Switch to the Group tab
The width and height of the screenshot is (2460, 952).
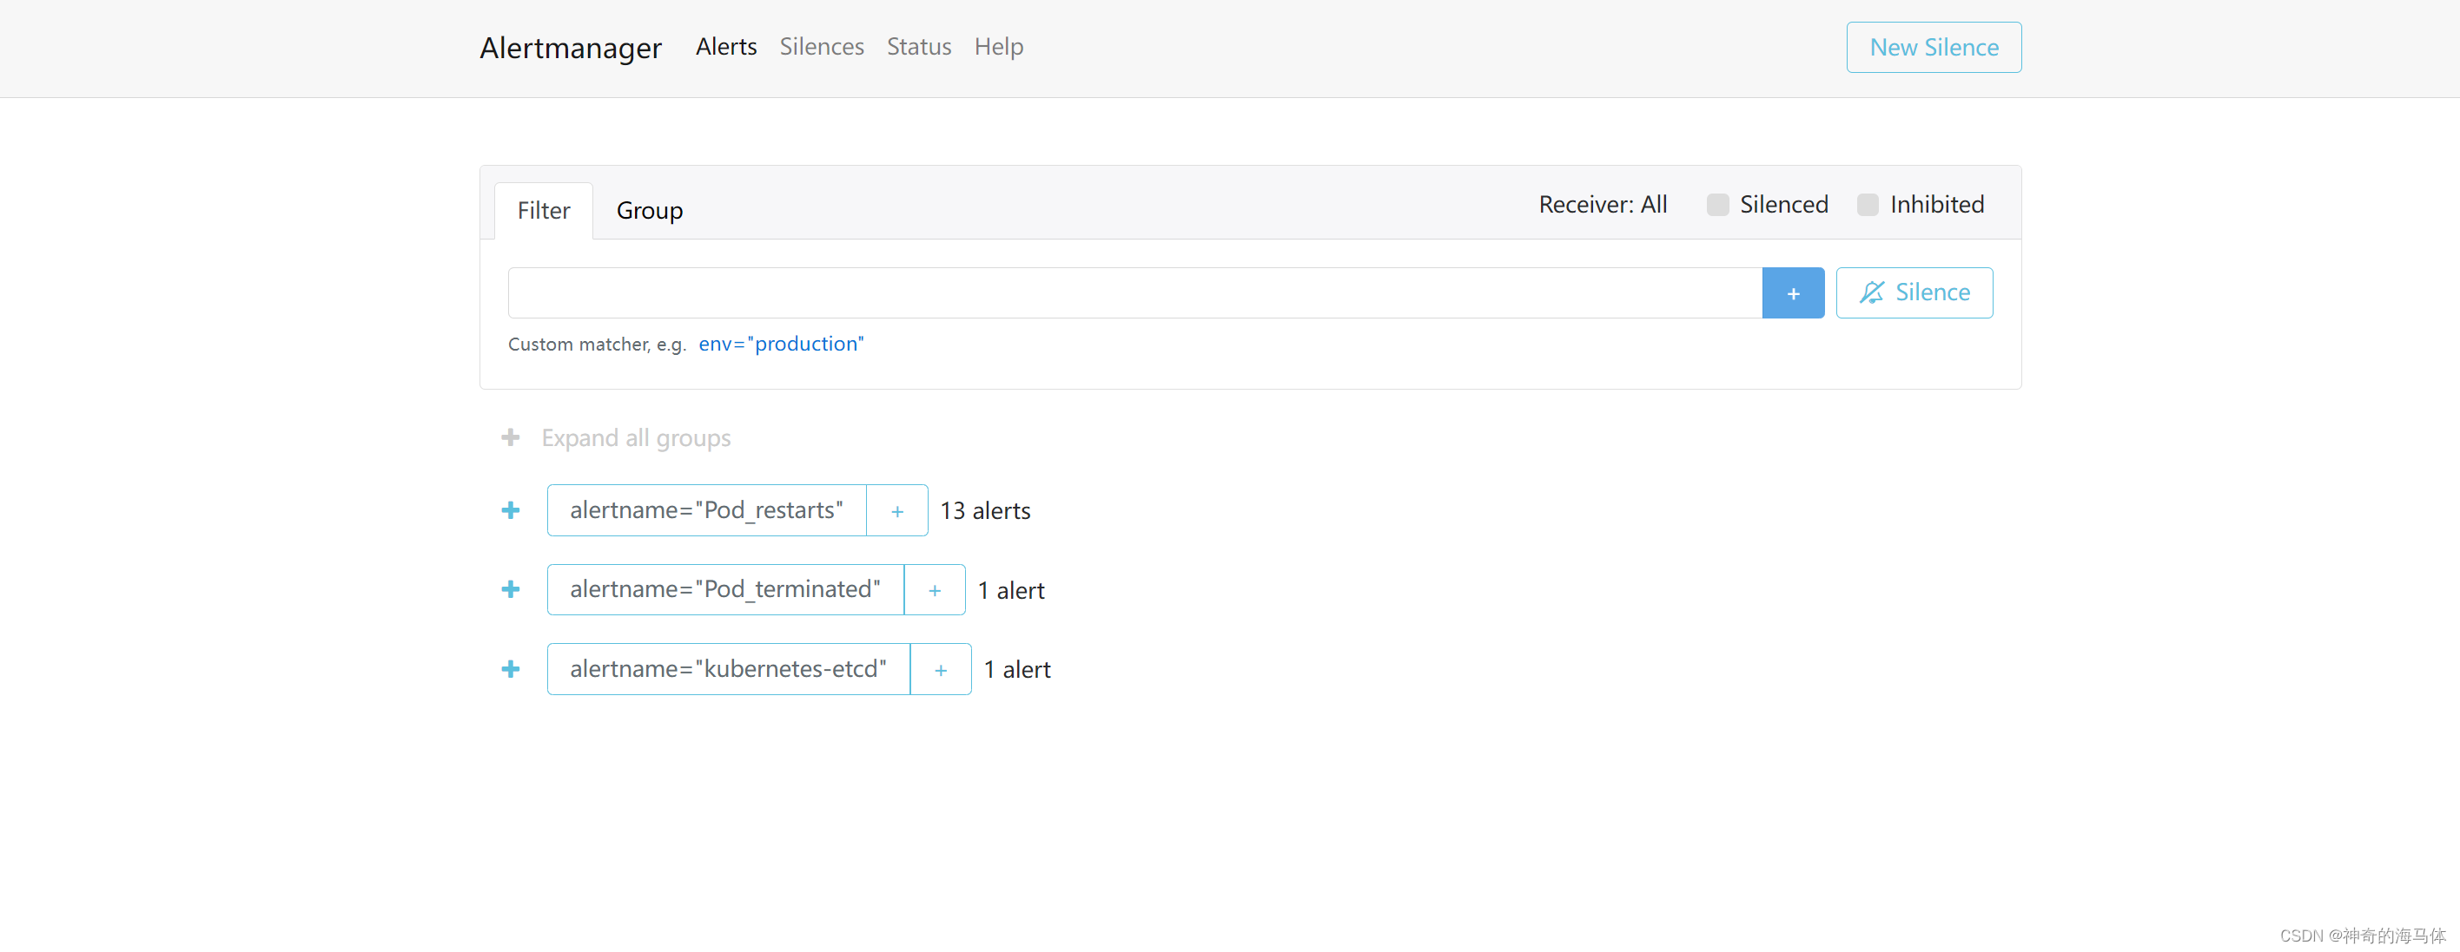(x=650, y=210)
